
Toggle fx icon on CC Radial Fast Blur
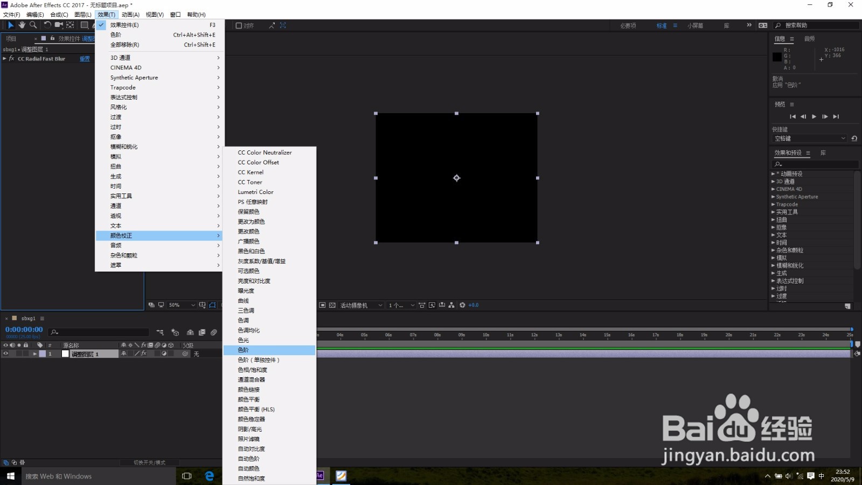pyautogui.click(x=11, y=59)
